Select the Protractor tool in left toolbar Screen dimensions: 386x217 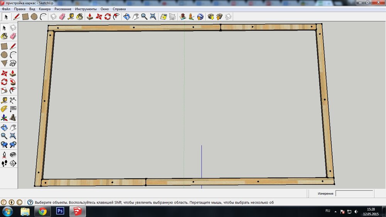[x=4, y=109]
